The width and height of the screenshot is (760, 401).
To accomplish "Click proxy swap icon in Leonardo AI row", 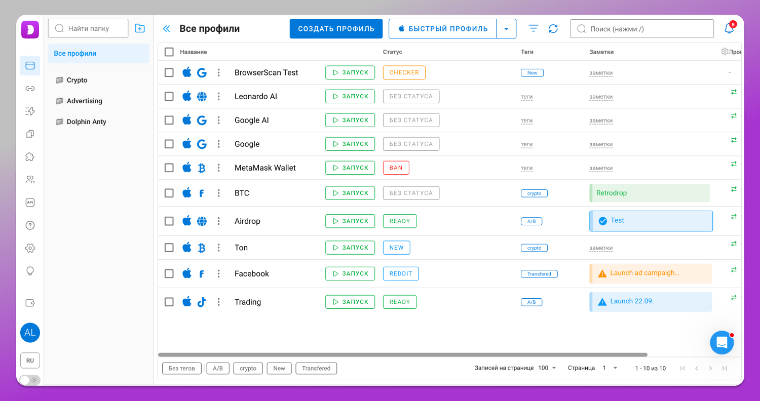I will pos(733,92).
